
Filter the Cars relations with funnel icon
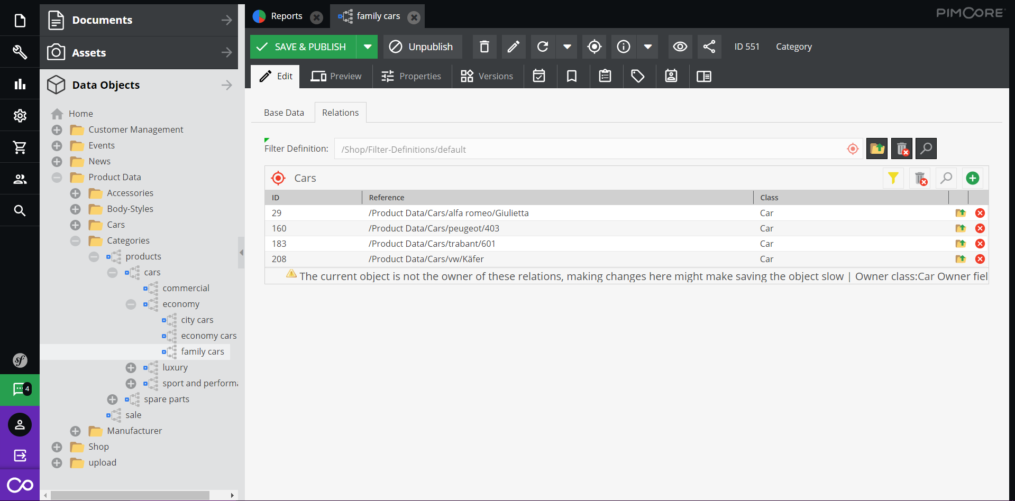pos(893,178)
